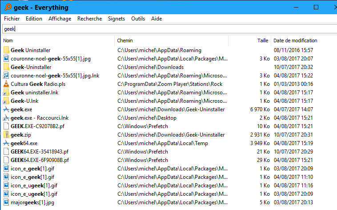Sort results by the Taille column header
This screenshot has width=337, height=210.
pos(249,40)
